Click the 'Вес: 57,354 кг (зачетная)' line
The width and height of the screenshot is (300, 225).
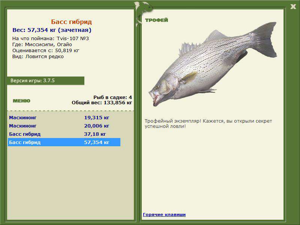pos(52,30)
